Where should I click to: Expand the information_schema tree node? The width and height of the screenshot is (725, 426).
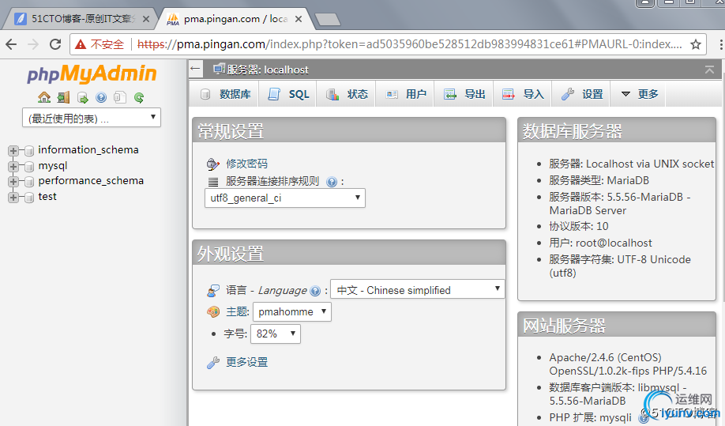[13, 151]
